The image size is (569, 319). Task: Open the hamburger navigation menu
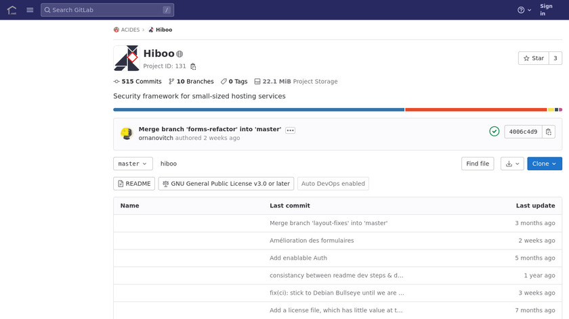30,10
